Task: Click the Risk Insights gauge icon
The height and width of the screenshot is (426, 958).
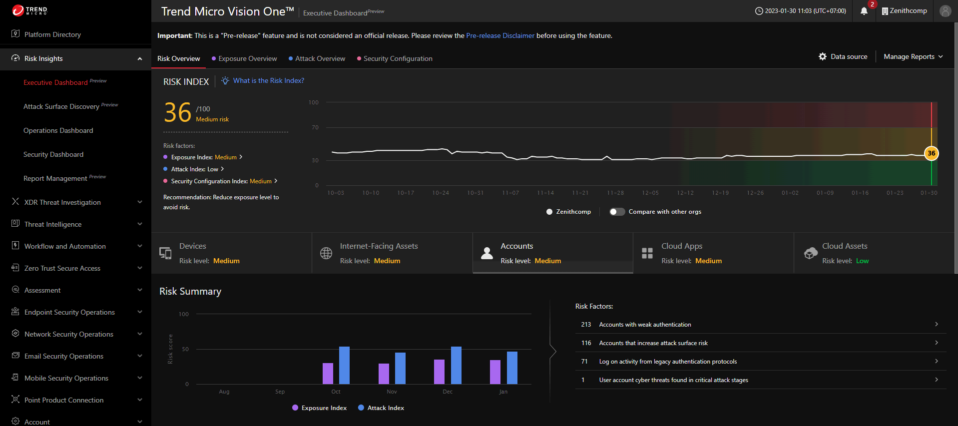Action: (x=15, y=58)
